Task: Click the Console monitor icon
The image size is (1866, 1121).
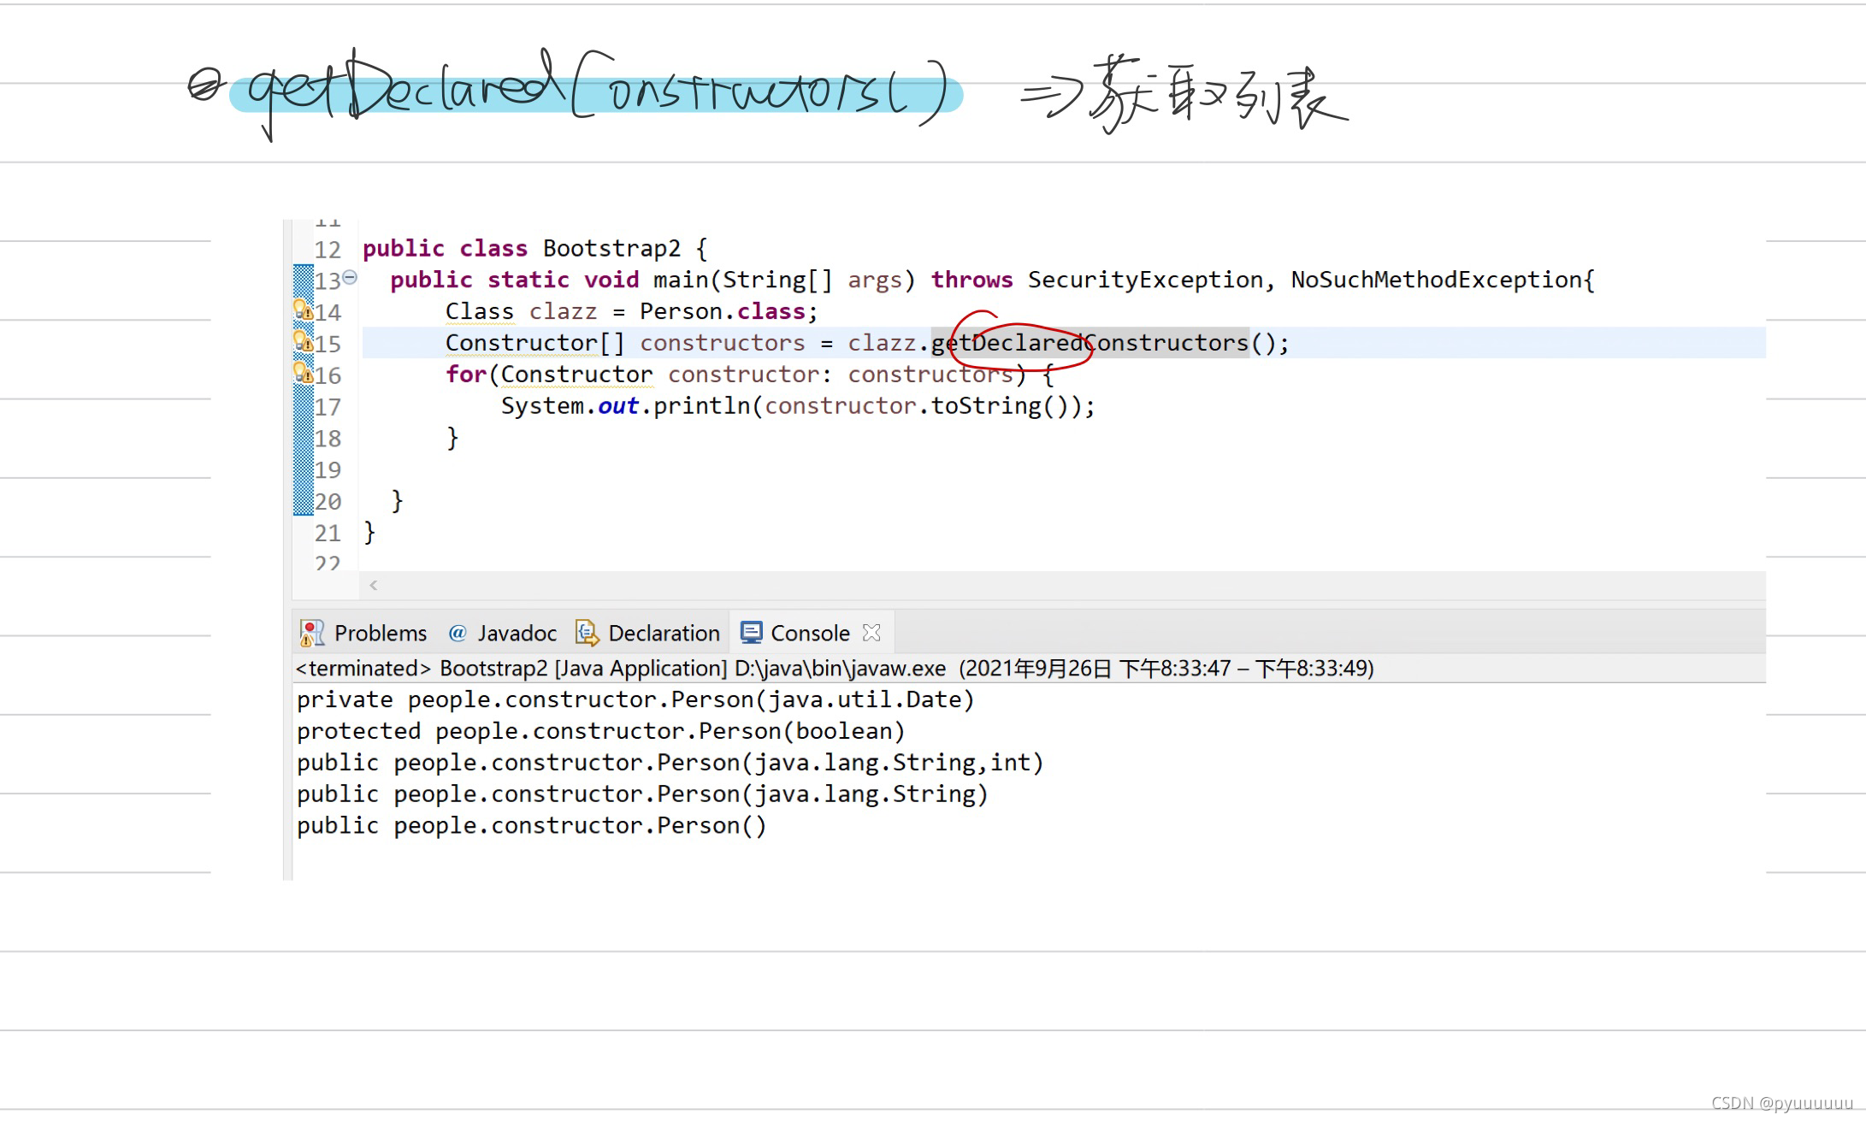Action: 751,633
